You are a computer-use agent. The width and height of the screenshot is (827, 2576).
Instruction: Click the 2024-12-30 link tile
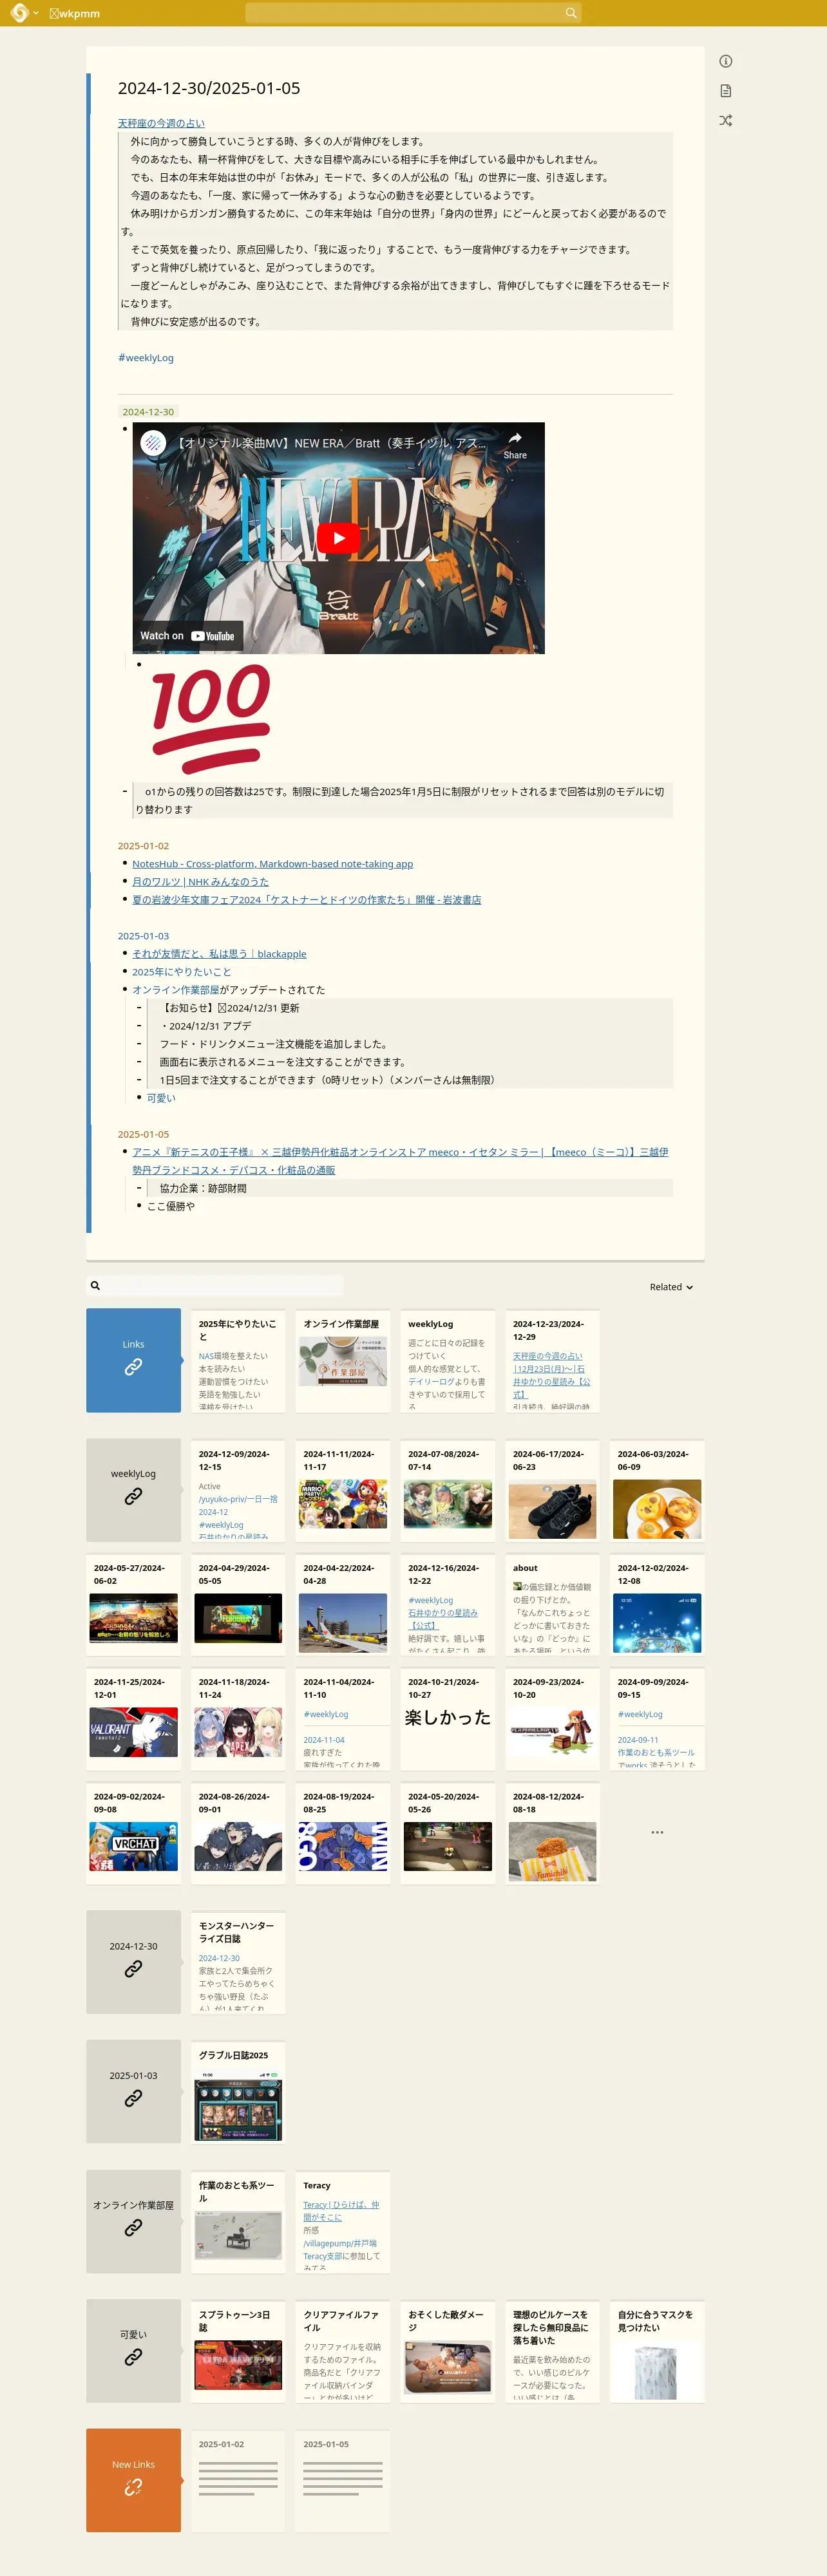click(133, 1962)
